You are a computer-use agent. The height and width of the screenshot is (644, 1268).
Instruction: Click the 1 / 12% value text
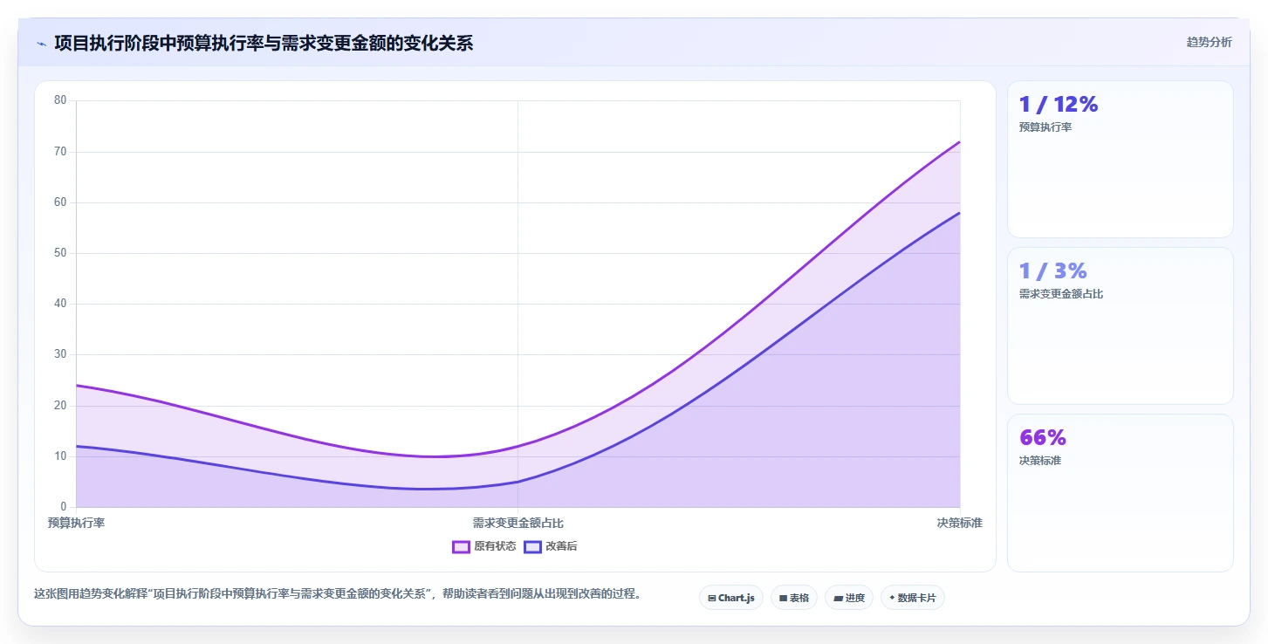pos(1059,104)
